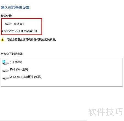Click the 软件技巧 watermark text
Image resolution: width=124 pixels, height=121 pixels.
[x=105, y=112]
